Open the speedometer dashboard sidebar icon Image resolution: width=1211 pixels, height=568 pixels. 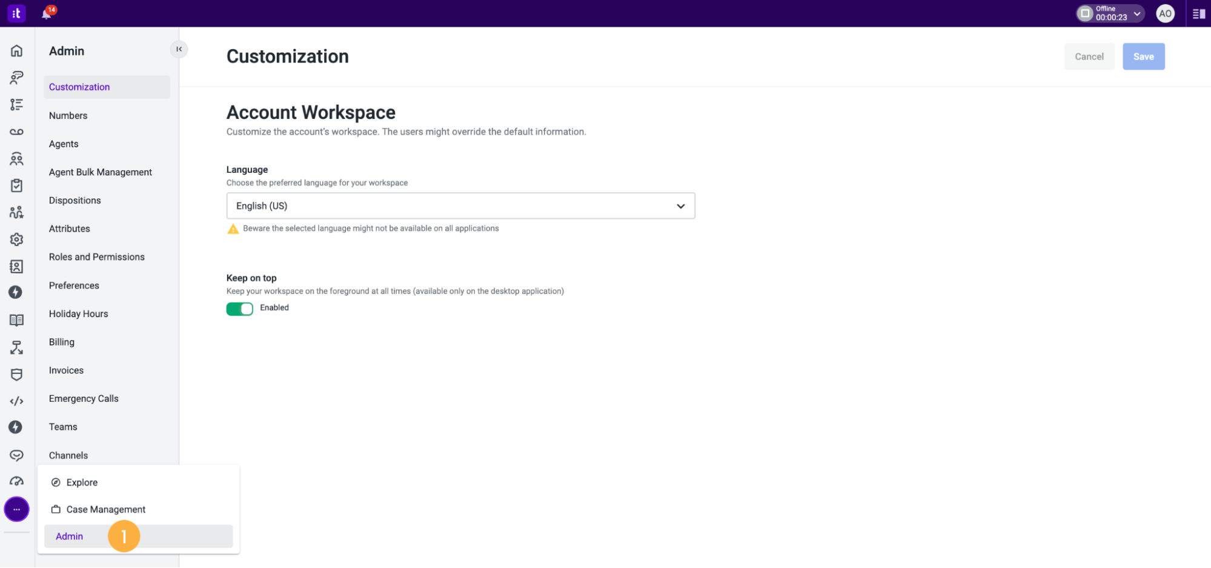tap(16, 481)
